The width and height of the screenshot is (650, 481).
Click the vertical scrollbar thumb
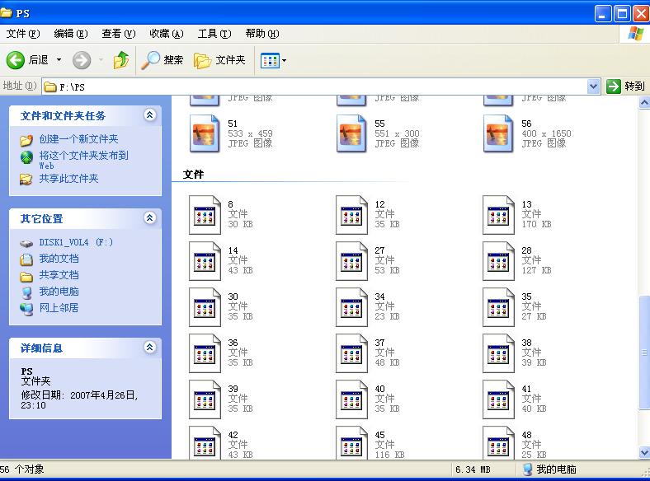click(644, 353)
